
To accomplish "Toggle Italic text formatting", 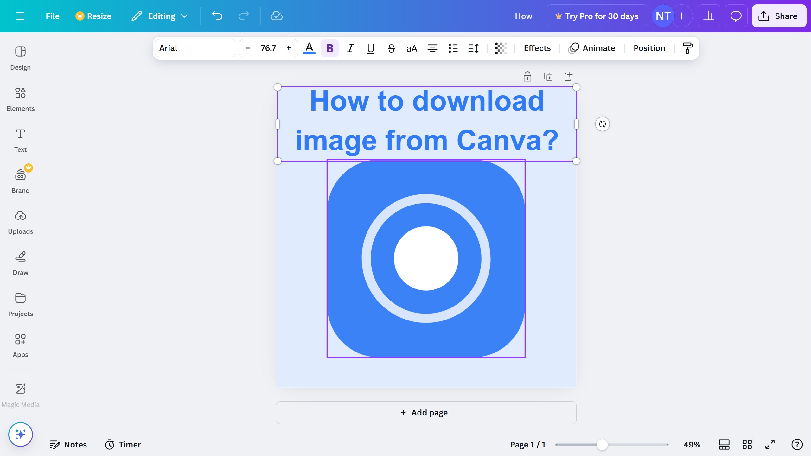I will 350,48.
